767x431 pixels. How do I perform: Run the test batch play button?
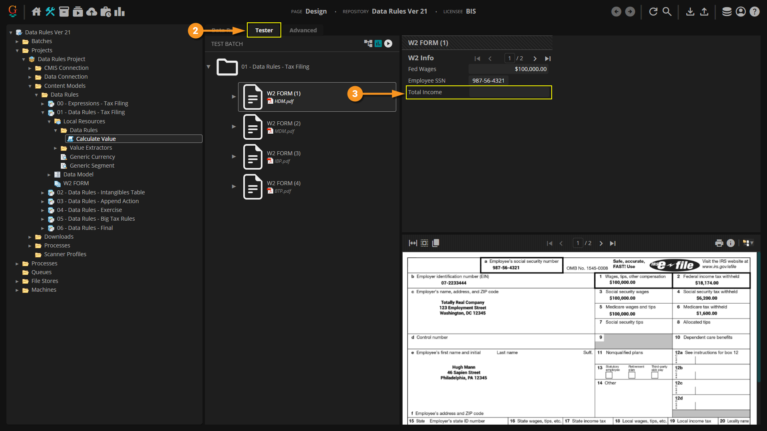(388, 43)
